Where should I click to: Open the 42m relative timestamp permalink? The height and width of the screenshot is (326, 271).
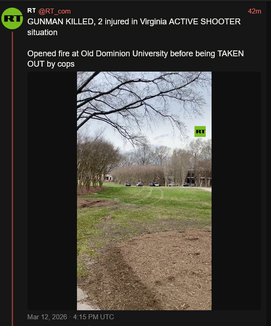[254, 11]
